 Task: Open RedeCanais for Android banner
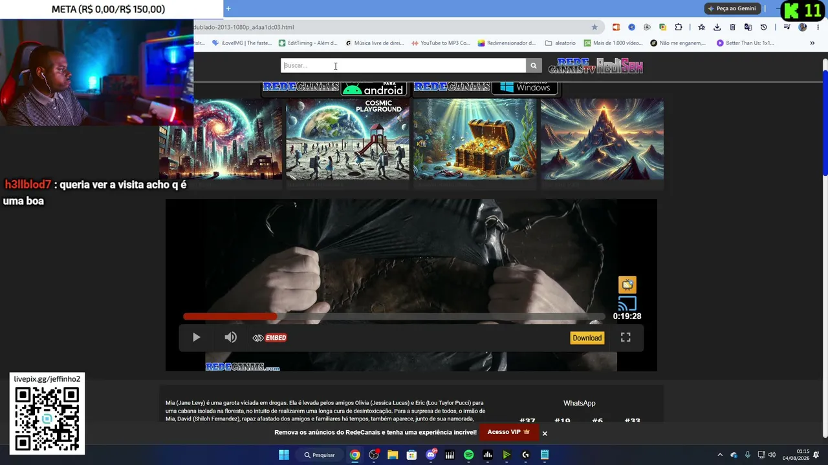coord(334,88)
